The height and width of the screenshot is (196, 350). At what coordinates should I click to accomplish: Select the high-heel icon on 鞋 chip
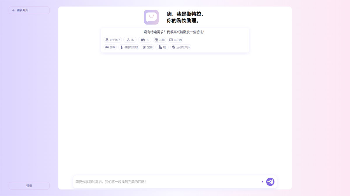pos(160,47)
